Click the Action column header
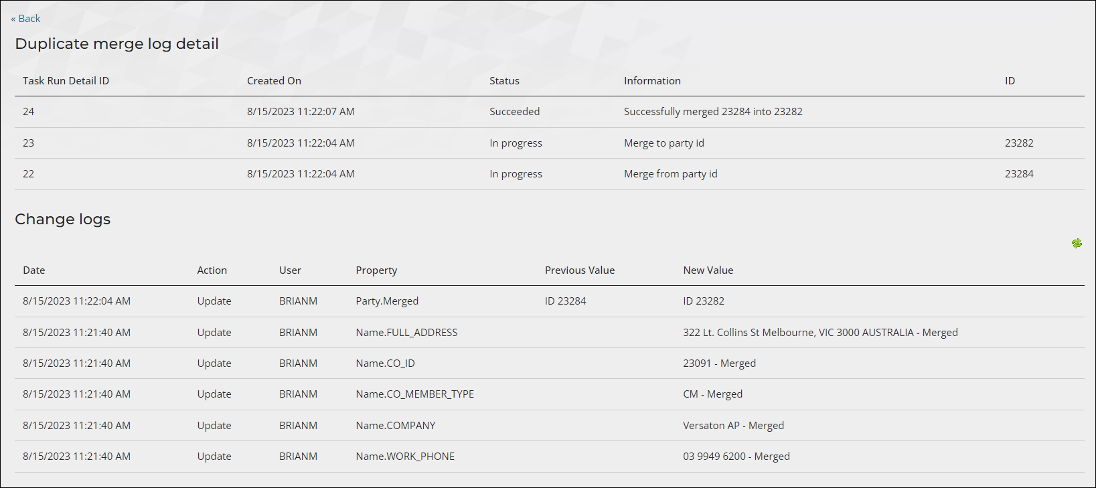 212,270
